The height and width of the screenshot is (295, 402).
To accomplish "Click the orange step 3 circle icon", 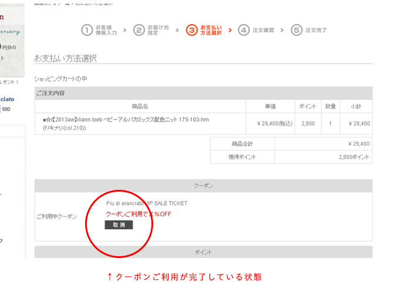I will pyautogui.click(x=191, y=30).
